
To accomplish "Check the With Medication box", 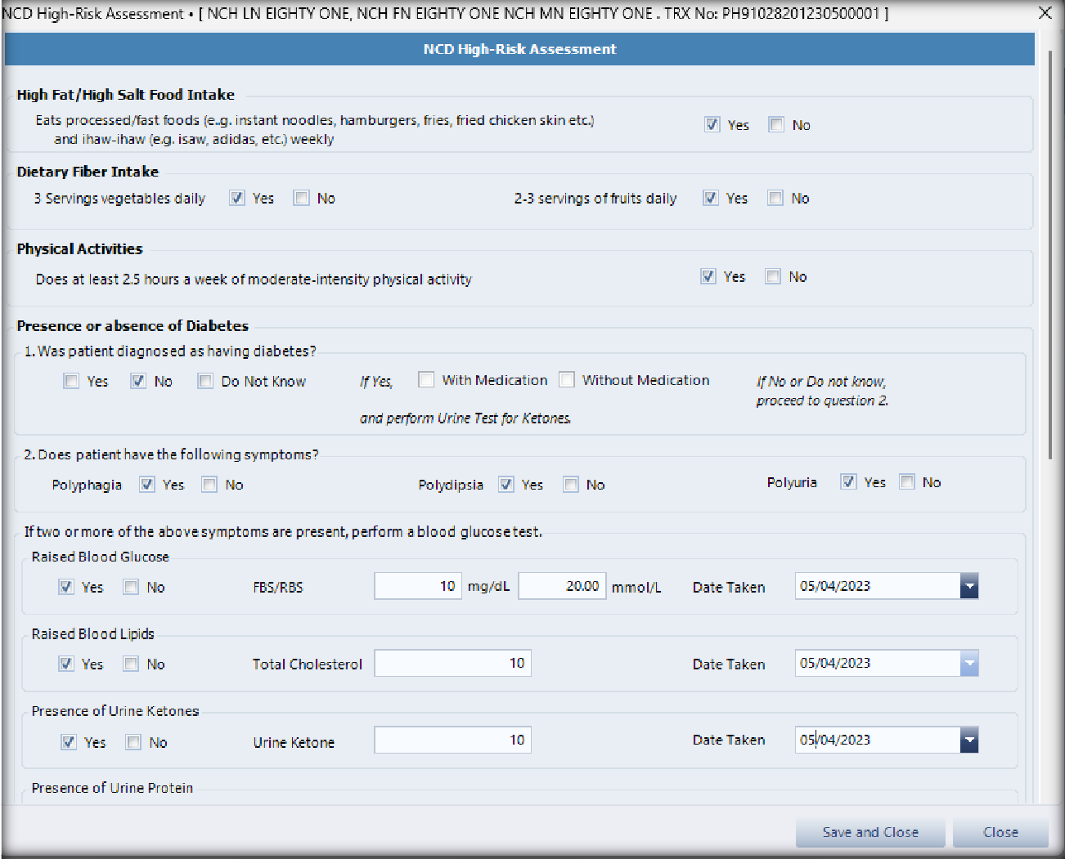I will pyautogui.click(x=426, y=380).
